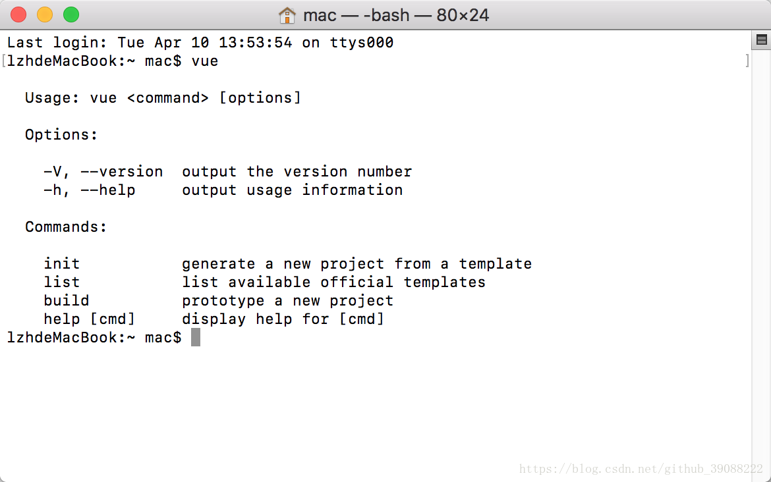
Task: Click the "Usage: vue <command> [options]" line
Action: pos(163,98)
